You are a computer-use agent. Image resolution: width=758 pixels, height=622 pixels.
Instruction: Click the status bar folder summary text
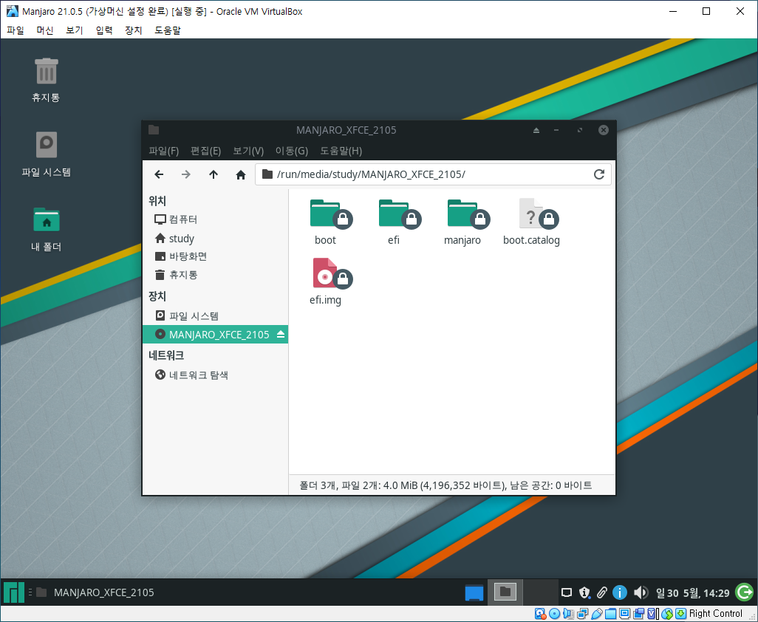pos(445,485)
